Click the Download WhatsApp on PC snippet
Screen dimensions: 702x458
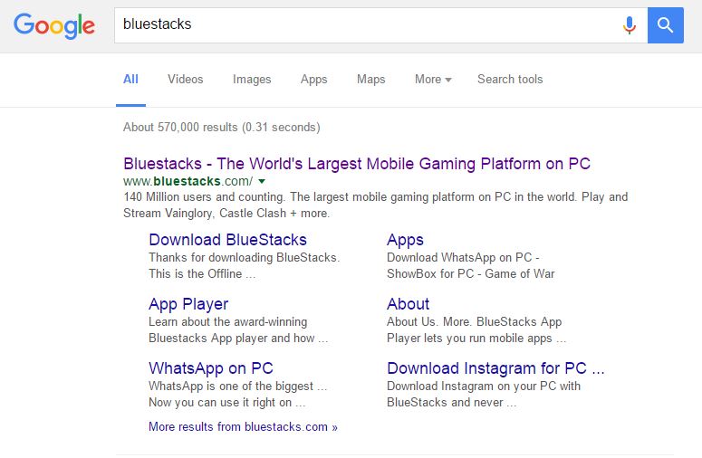(470, 266)
